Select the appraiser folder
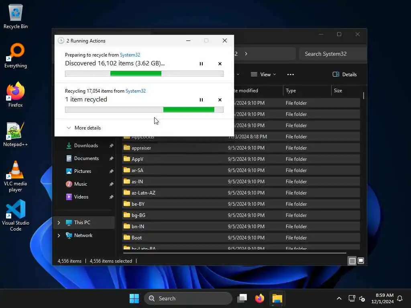This screenshot has height=308, width=411. coord(241,148)
